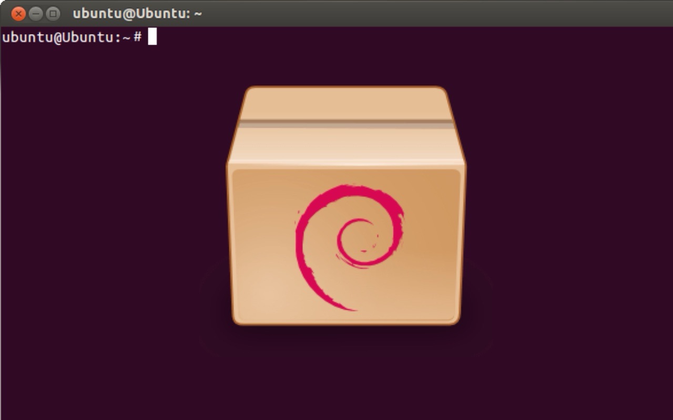This screenshot has width=673, height=420.
Task: Click the terminal cursor block
Action: (152, 37)
